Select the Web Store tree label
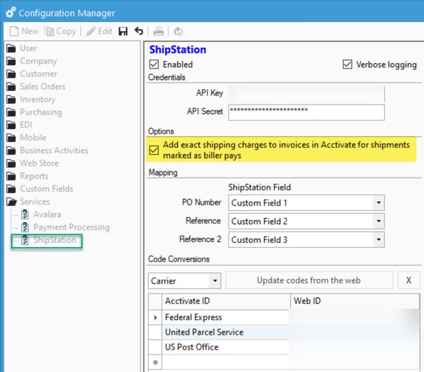The height and width of the screenshot is (372, 424). click(39, 163)
